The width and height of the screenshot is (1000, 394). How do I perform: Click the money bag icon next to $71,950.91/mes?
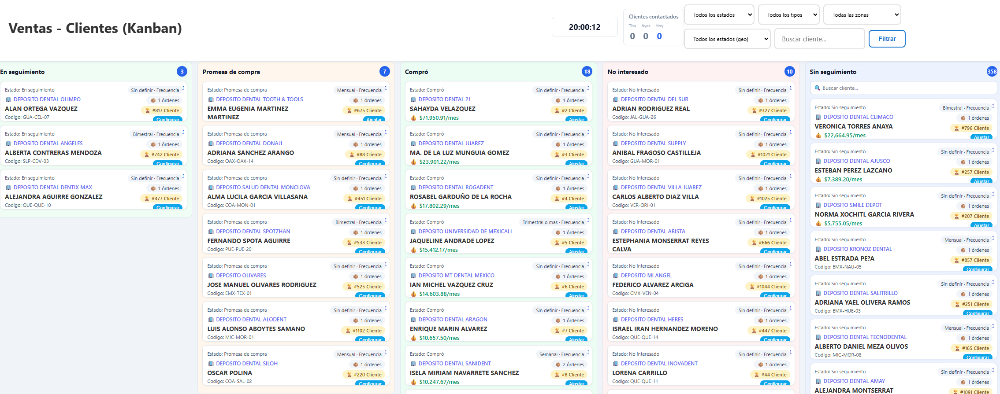click(413, 118)
